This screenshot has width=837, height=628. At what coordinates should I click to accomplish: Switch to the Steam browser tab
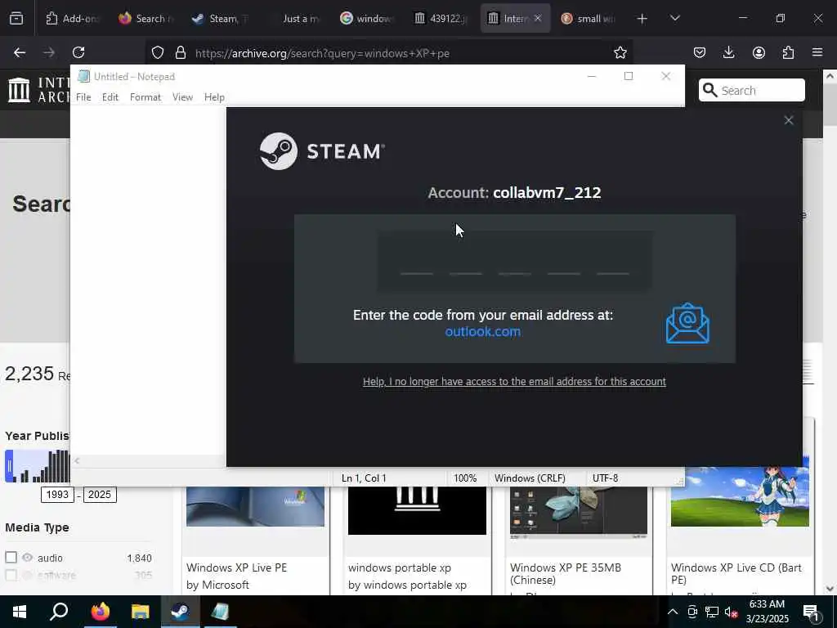(x=220, y=19)
